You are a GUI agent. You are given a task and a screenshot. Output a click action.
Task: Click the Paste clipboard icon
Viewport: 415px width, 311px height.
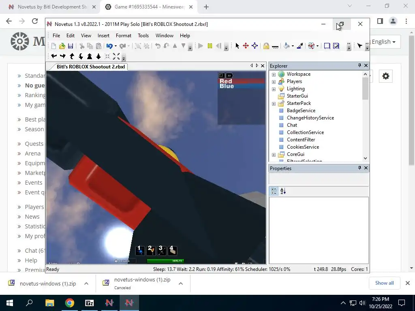(98, 46)
